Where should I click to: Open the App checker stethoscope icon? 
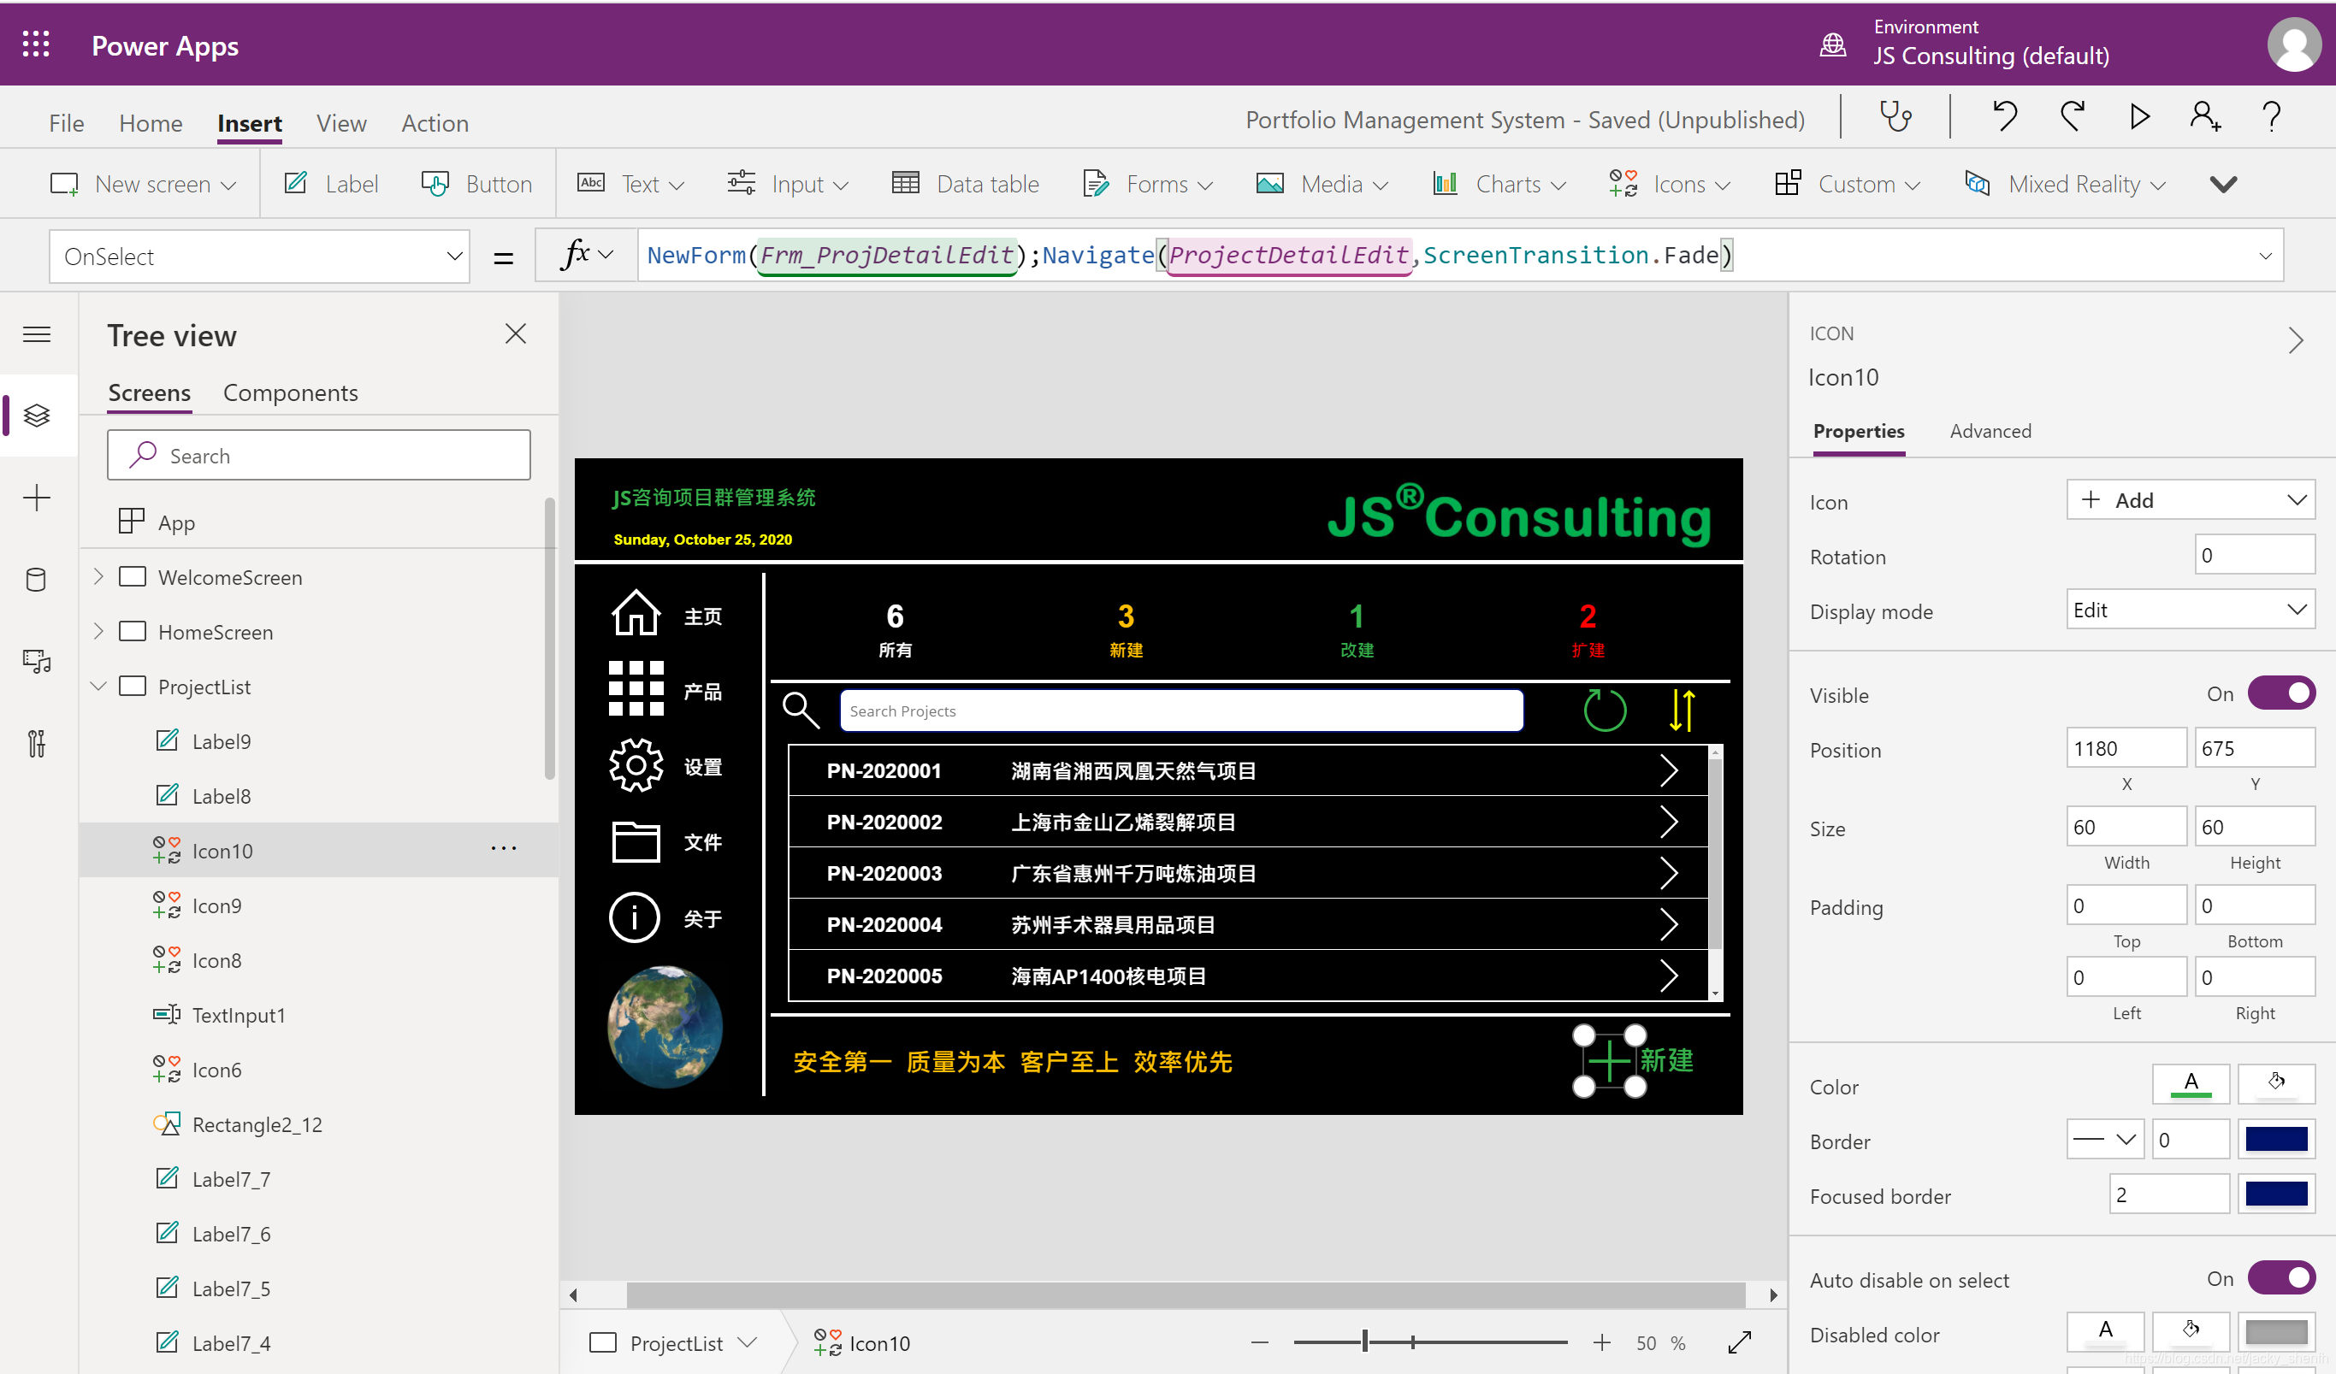[1895, 117]
